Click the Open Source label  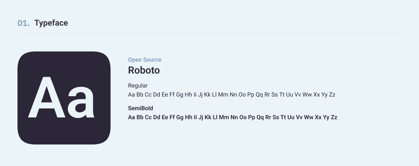click(x=145, y=60)
